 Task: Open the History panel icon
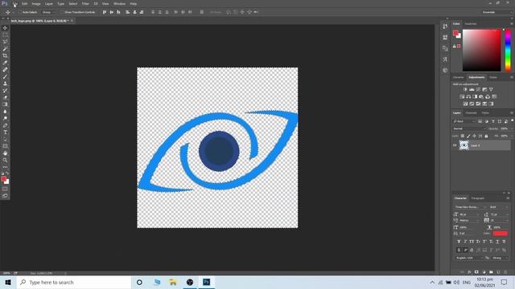point(445,26)
